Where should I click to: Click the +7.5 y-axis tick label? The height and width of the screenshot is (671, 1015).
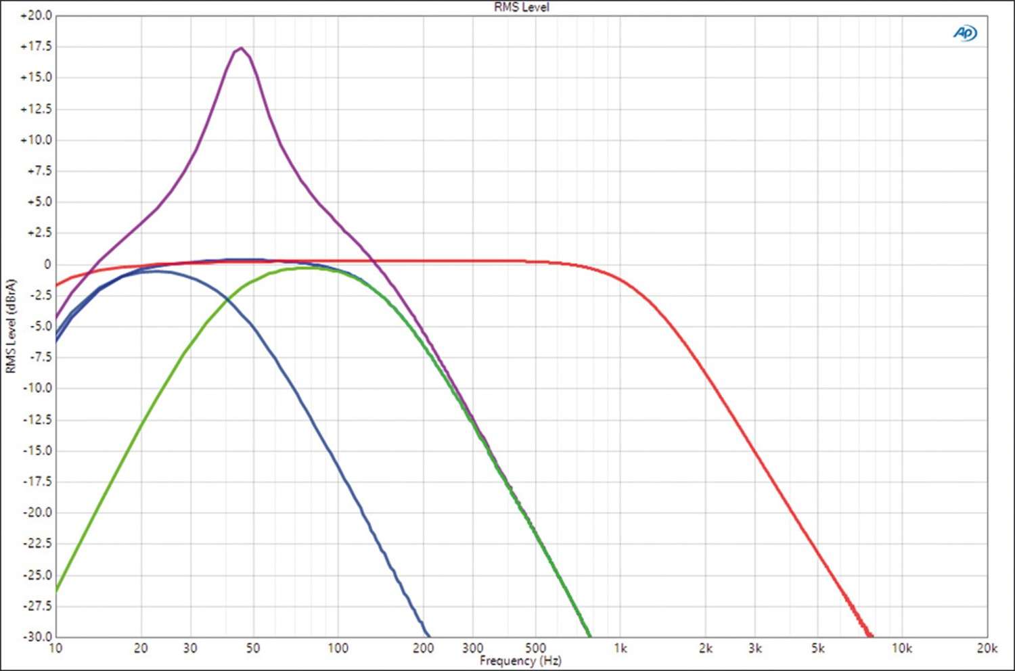[39, 171]
